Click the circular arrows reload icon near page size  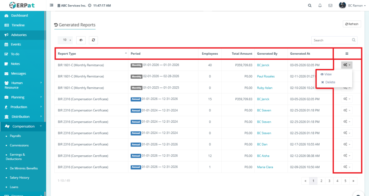tap(93, 40)
